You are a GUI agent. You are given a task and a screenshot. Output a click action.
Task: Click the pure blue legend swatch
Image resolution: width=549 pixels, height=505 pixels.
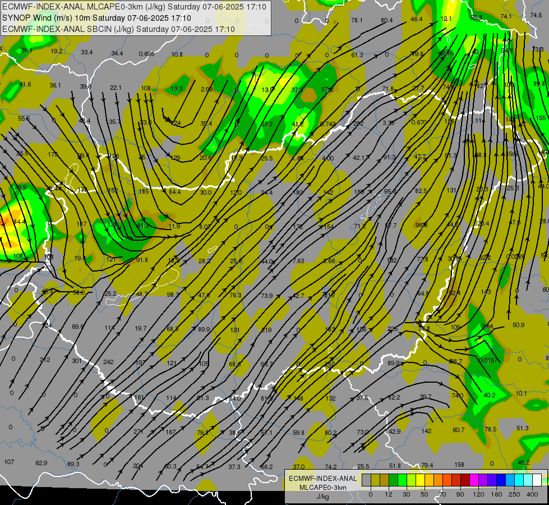pos(501,480)
